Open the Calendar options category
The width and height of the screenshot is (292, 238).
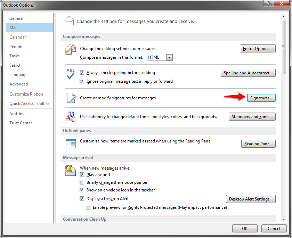pyautogui.click(x=29, y=37)
